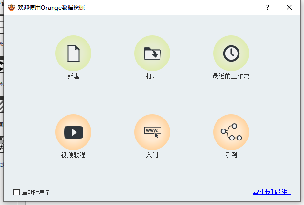Follow the 帮助我们改进! link

(x=271, y=192)
